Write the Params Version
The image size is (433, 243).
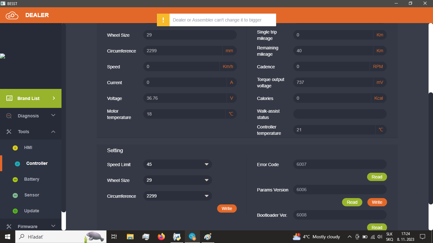pos(377,202)
